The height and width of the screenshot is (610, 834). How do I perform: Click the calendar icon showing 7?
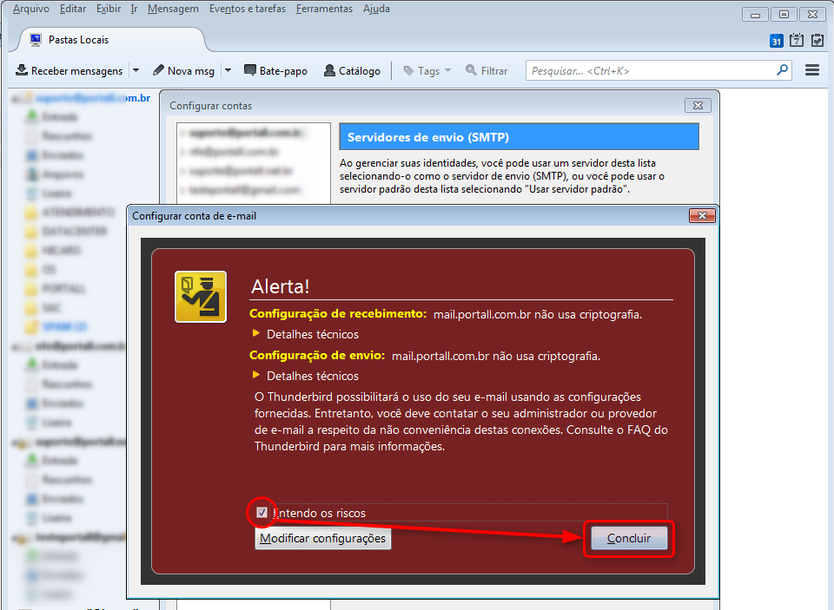[797, 41]
